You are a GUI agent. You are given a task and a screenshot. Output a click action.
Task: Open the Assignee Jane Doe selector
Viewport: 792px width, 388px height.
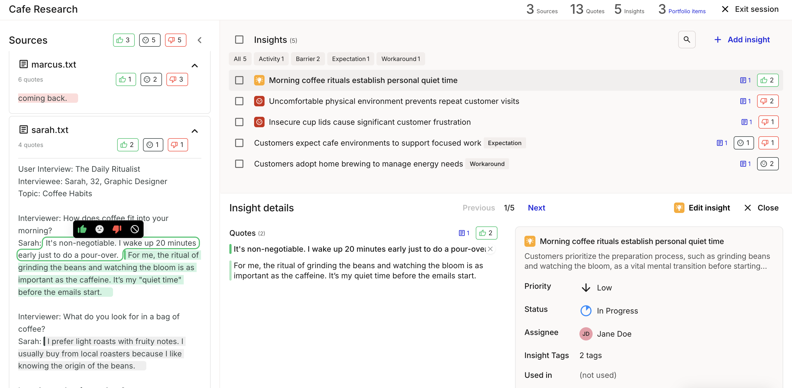605,334
